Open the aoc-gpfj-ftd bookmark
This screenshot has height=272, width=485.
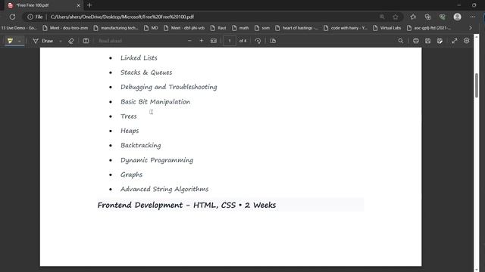pyautogui.click(x=429, y=28)
